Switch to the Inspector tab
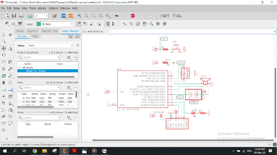The image size is (277, 155). pos(33,31)
